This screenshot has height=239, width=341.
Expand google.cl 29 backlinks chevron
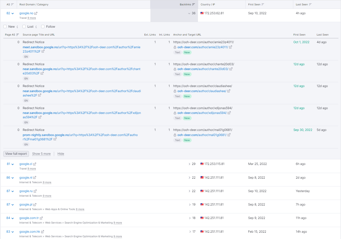pos(189,164)
